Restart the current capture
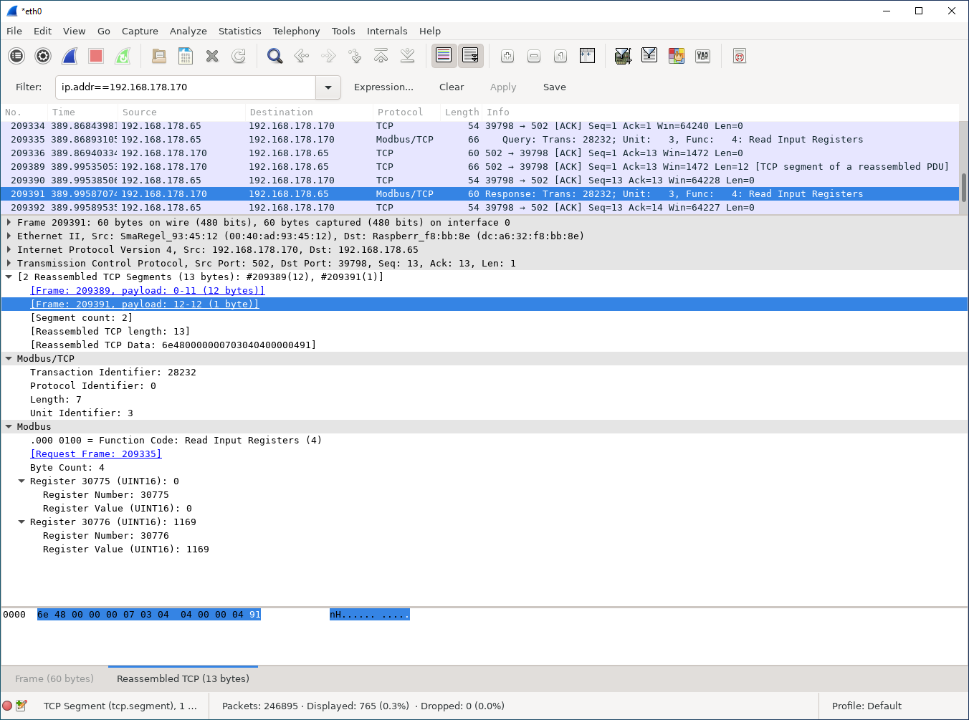This screenshot has height=720, width=969. pyautogui.click(x=123, y=56)
